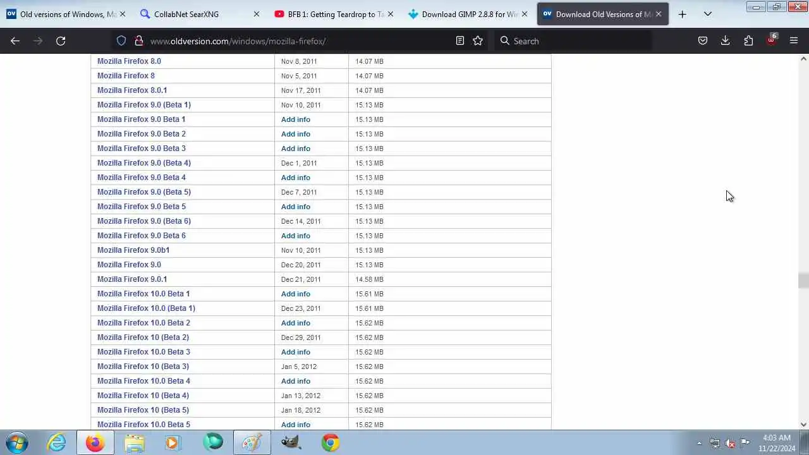Click the network tray icon
Screen dimensions: 809x455
(x=715, y=443)
